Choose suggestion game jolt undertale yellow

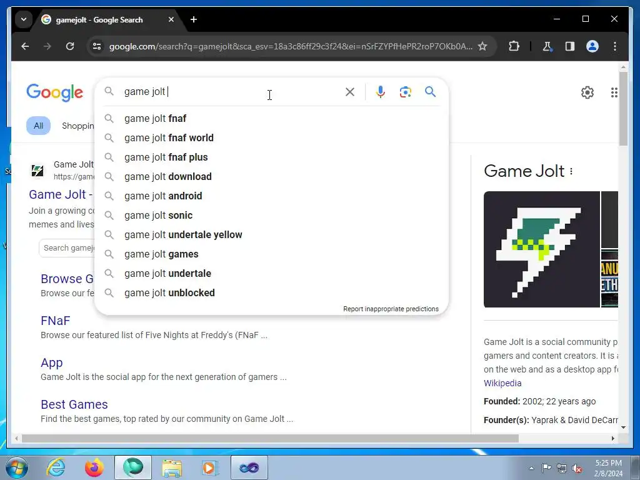[x=271, y=235]
